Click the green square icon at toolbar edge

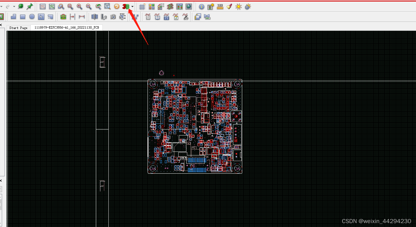1,17
